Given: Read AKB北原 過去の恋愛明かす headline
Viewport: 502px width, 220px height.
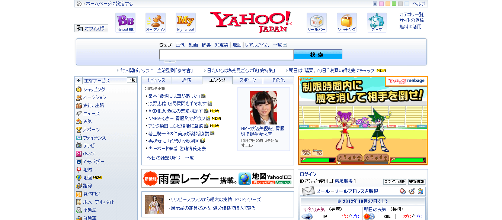Looking at the screenshot, I should [176, 111].
